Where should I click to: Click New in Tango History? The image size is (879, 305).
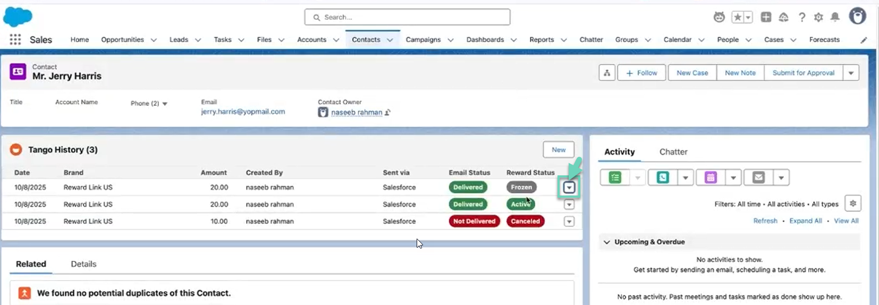coord(559,150)
